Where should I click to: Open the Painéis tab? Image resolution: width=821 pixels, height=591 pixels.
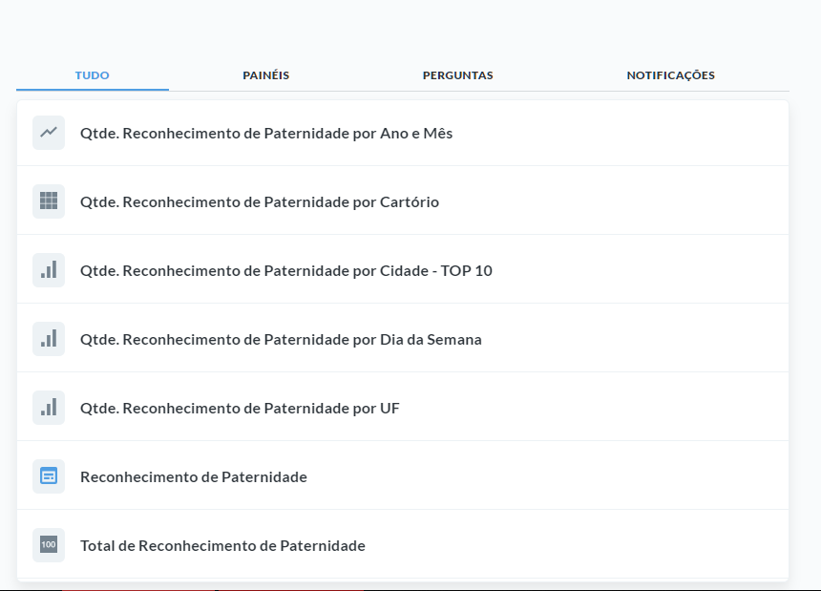point(265,75)
